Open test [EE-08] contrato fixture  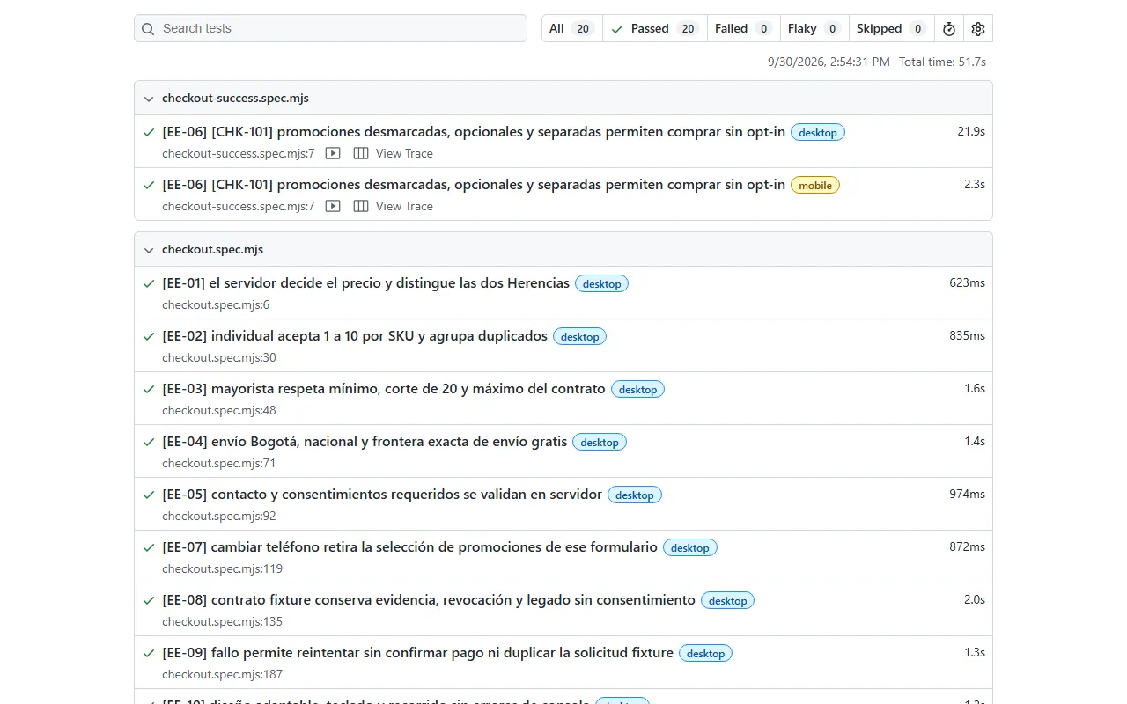pyautogui.click(x=429, y=600)
